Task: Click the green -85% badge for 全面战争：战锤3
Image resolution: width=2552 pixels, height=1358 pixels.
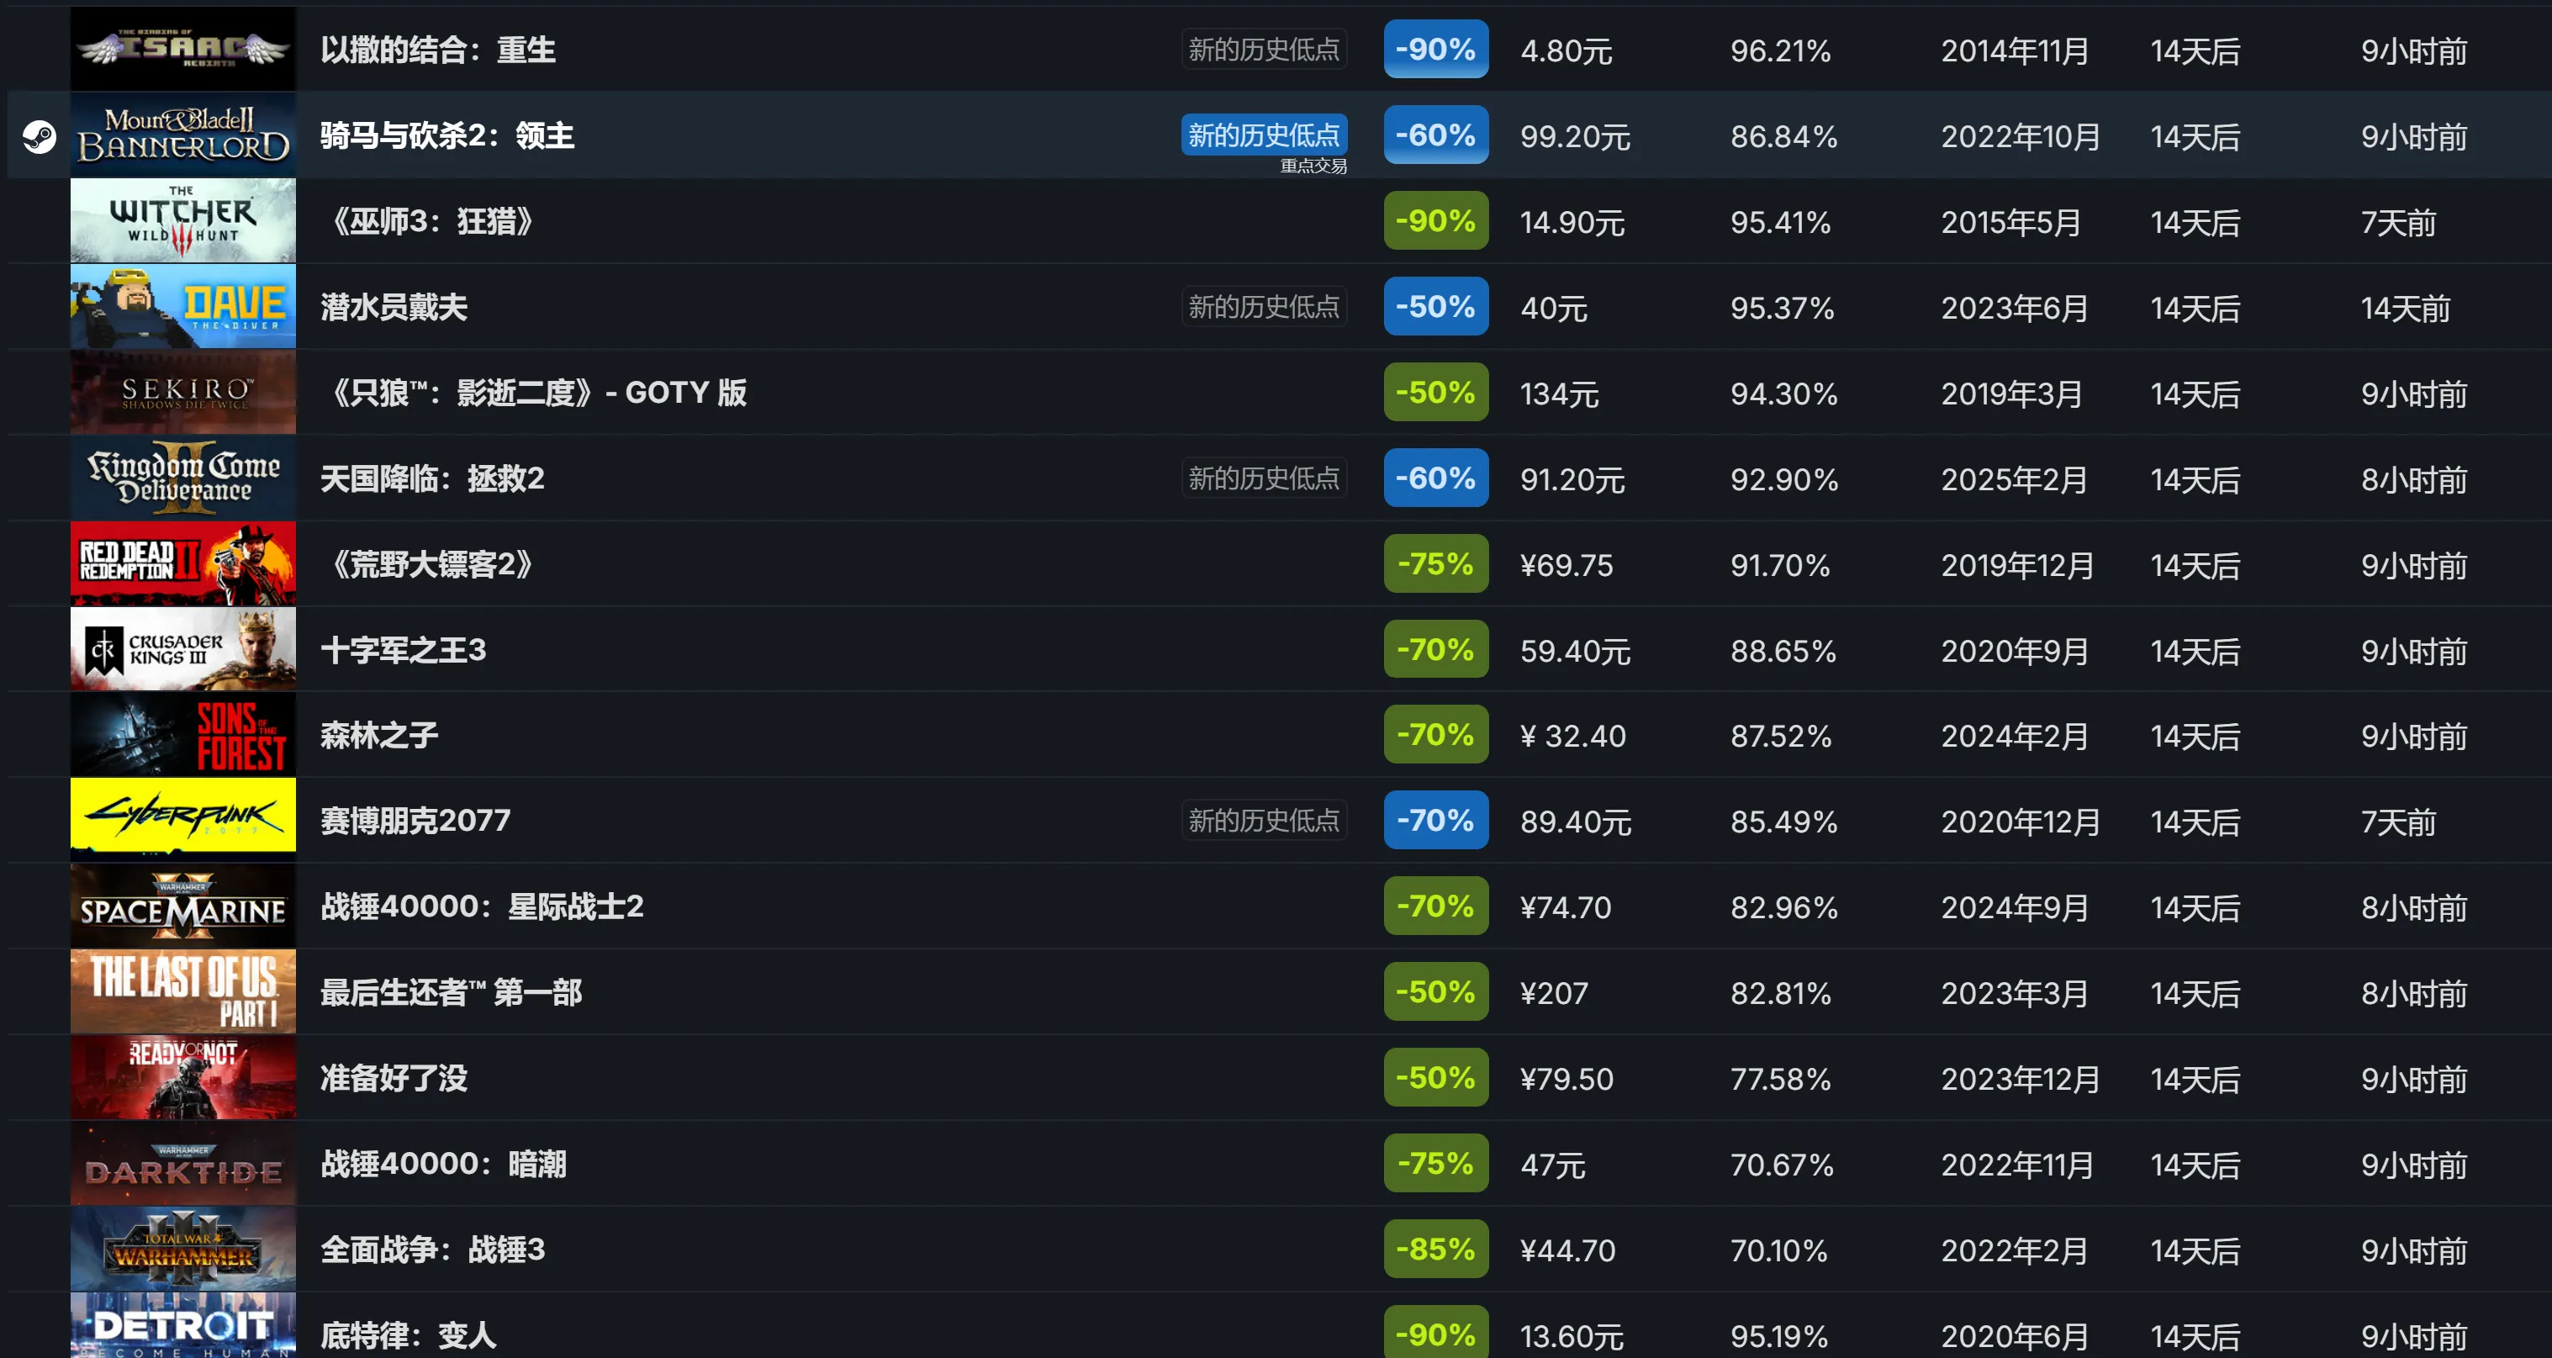Action: point(1435,1249)
